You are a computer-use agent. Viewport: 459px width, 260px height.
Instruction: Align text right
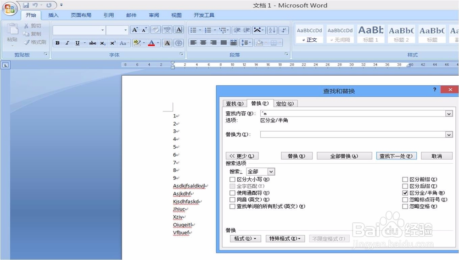tap(213, 43)
